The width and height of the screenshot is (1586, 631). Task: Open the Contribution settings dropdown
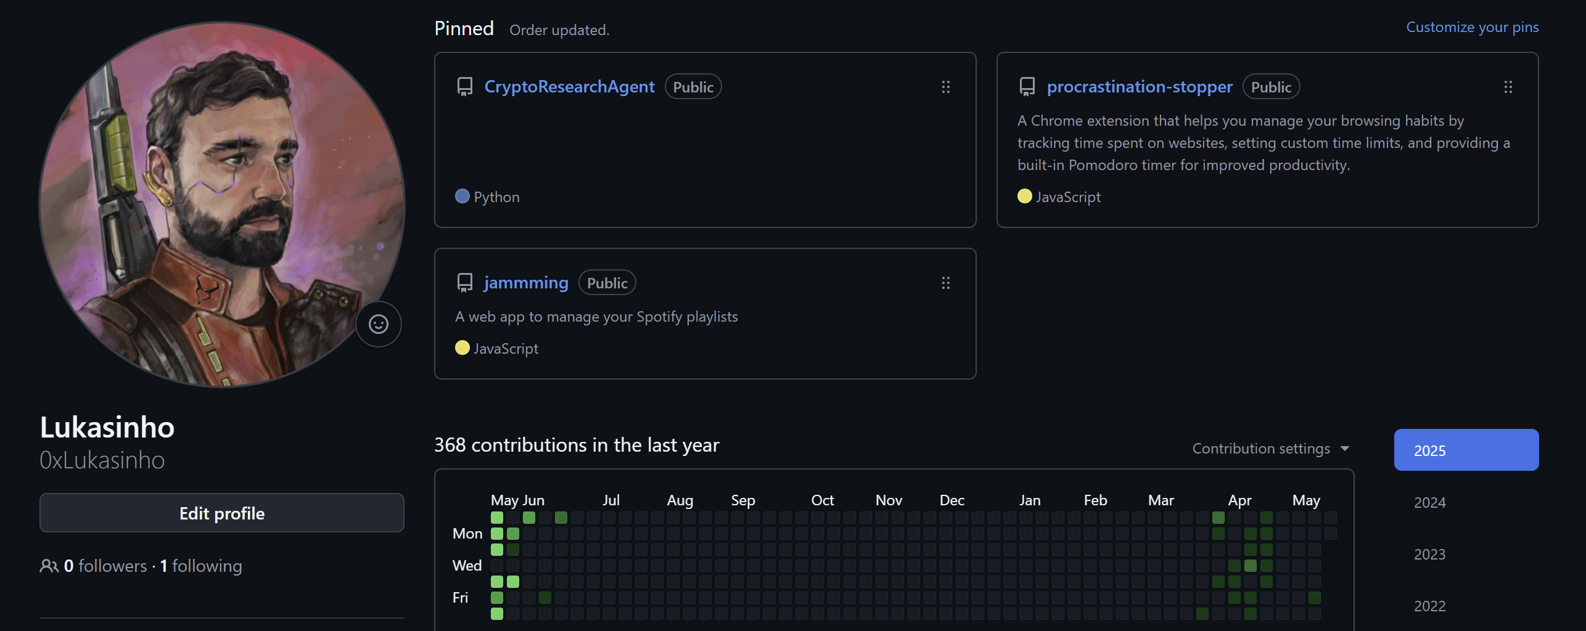tap(1271, 449)
